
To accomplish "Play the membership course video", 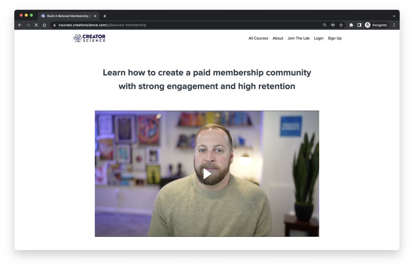I will point(207,173).
